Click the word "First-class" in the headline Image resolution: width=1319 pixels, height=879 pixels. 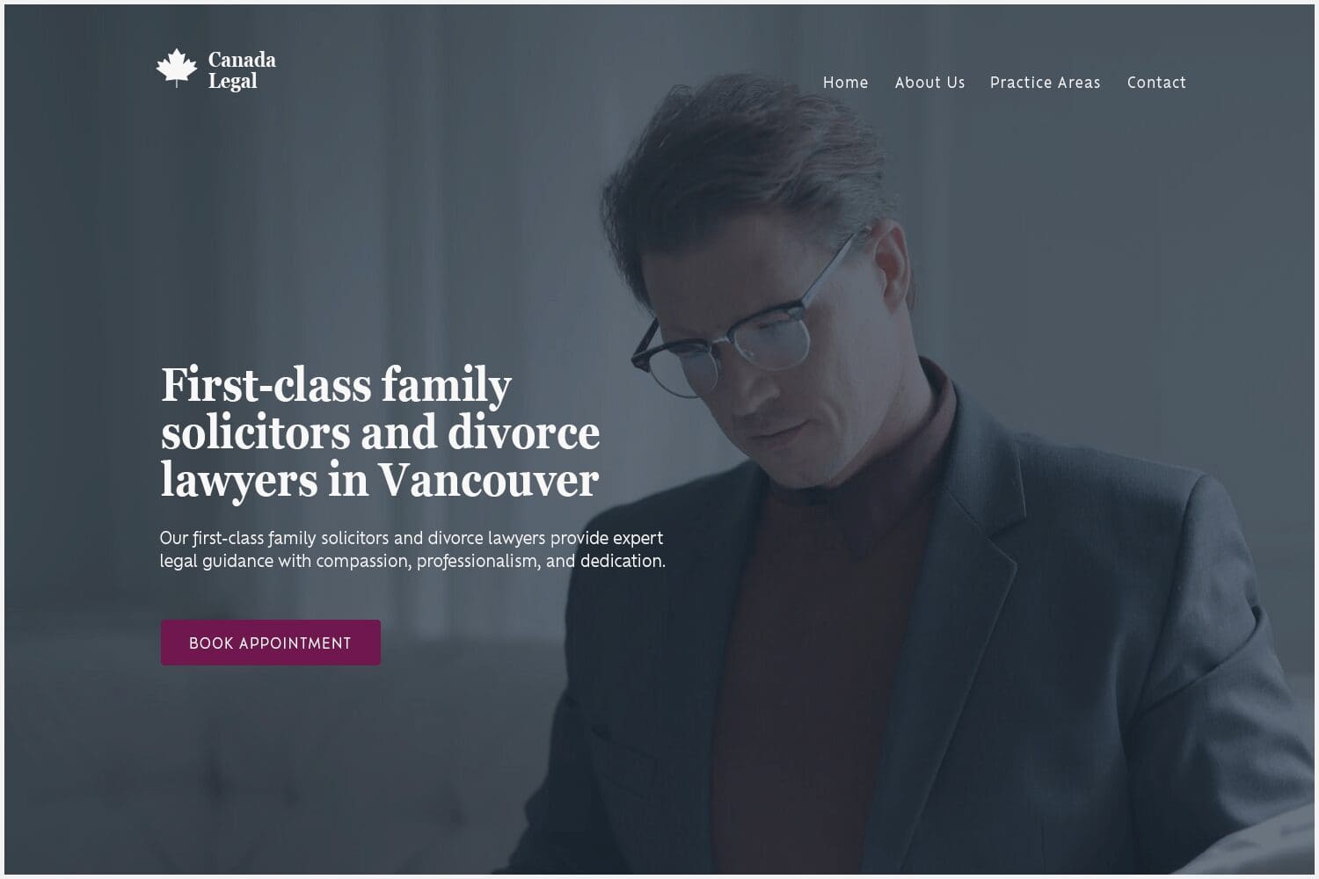(266, 385)
